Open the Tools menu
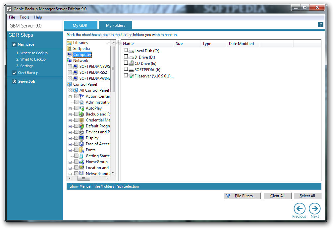 tap(24, 17)
